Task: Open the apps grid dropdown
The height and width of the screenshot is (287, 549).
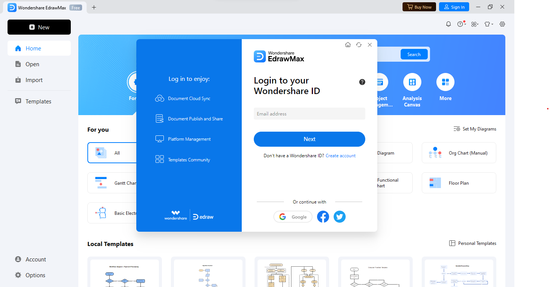Action: [x=474, y=24]
